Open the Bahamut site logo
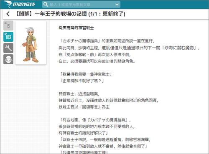The height and width of the screenshot is (154, 209). pos(19,4)
